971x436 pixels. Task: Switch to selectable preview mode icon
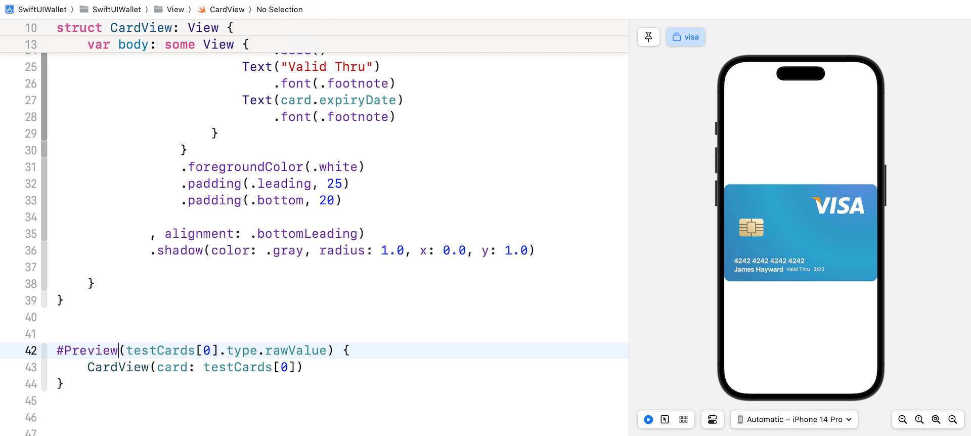pos(665,419)
